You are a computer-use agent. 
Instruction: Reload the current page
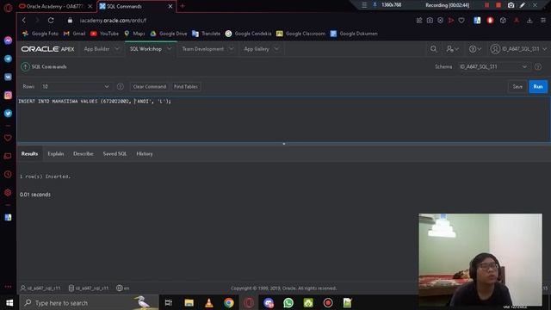coord(51,21)
